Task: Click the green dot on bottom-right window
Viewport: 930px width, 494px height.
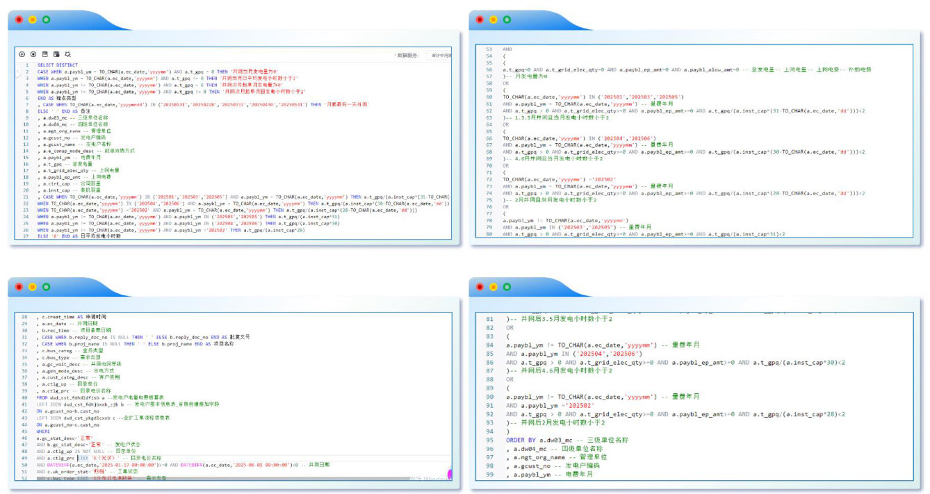Action: coord(507,286)
